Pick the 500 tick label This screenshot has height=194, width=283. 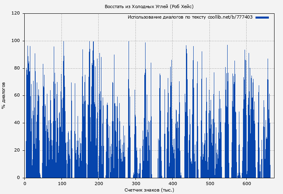210,183
